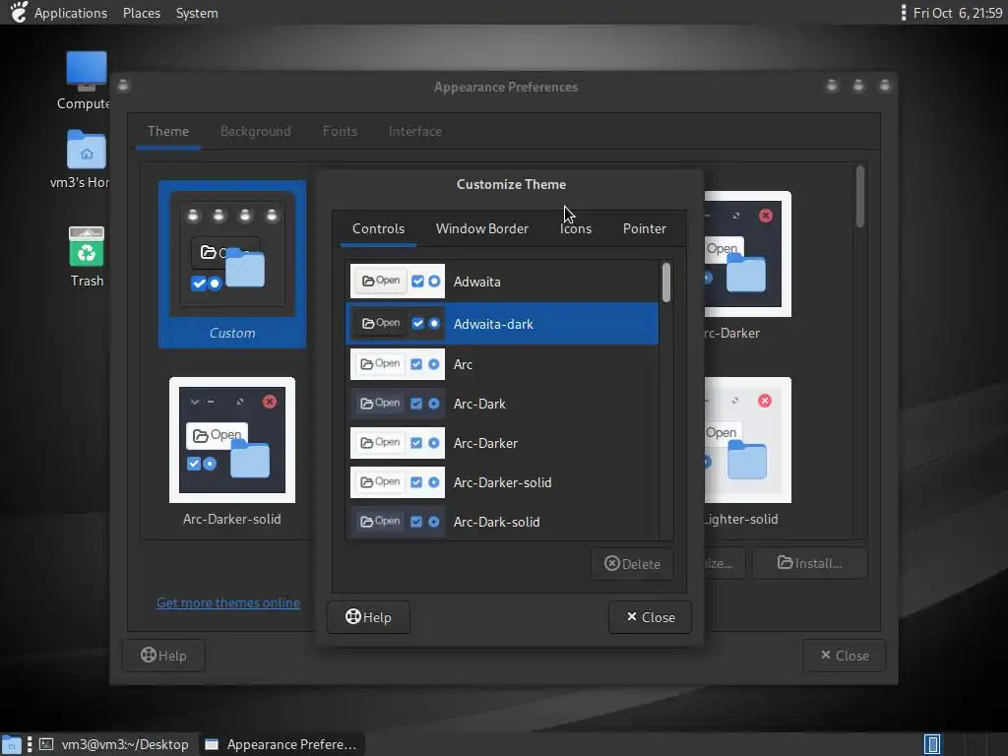Select the Adwaita controls theme
Image resolution: width=1008 pixels, height=756 pixels.
(x=502, y=282)
